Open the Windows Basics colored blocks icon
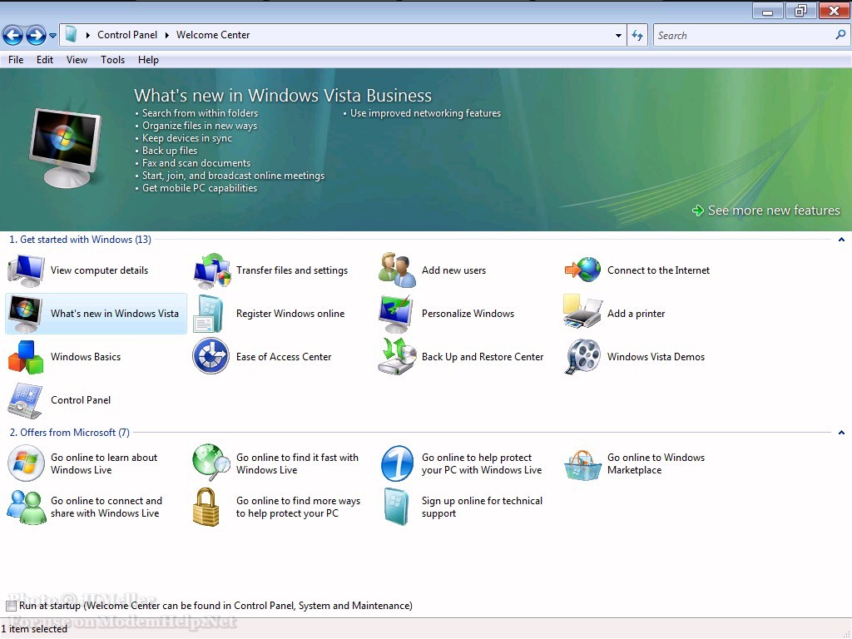Image resolution: width=852 pixels, height=639 pixels. click(26, 357)
